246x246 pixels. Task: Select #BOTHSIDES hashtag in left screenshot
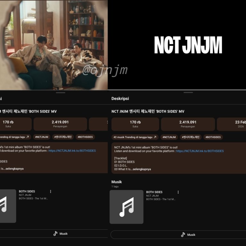(x=85, y=137)
